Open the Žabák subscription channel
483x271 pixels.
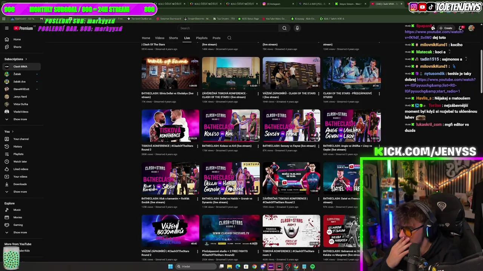point(21,74)
